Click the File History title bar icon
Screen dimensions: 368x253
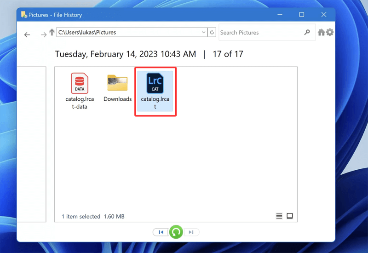coord(24,15)
